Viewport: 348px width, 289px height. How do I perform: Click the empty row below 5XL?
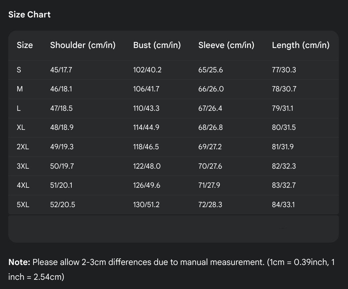tap(173, 229)
